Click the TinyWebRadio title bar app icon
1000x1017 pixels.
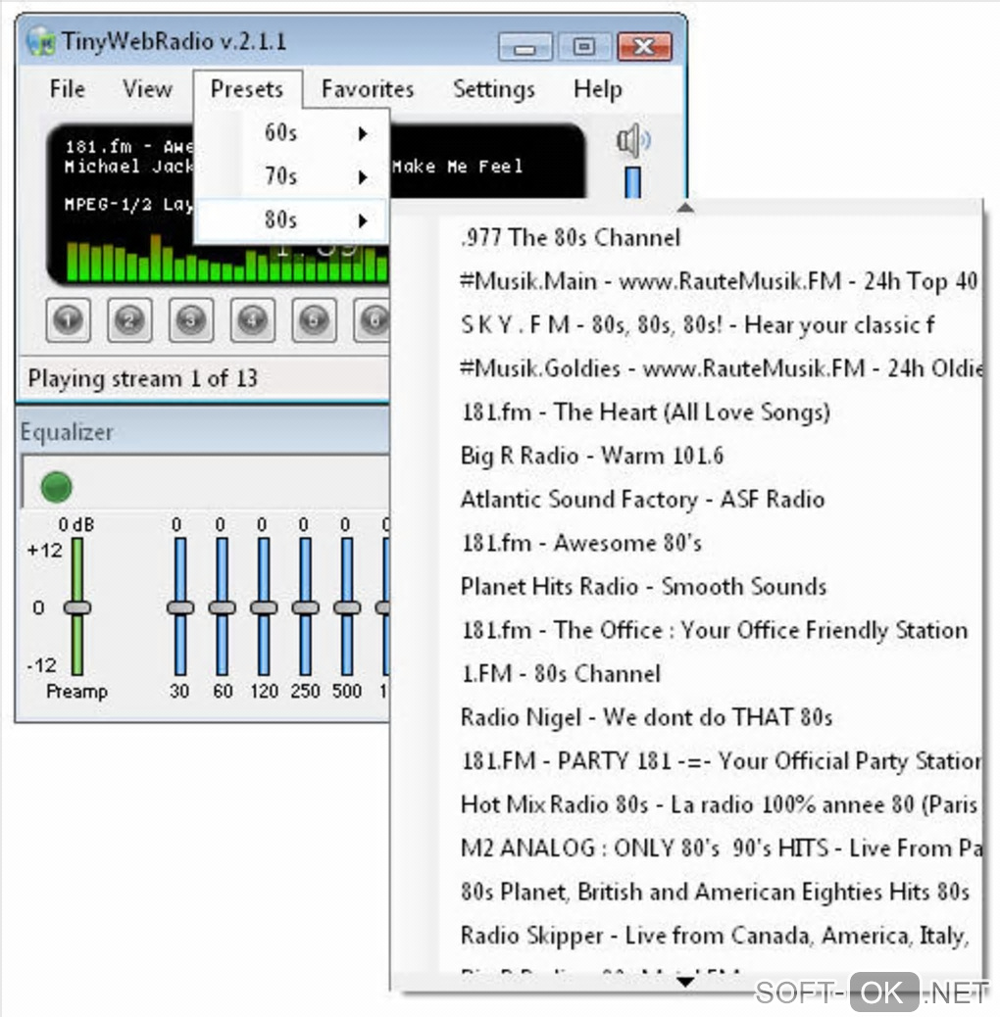(x=40, y=41)
